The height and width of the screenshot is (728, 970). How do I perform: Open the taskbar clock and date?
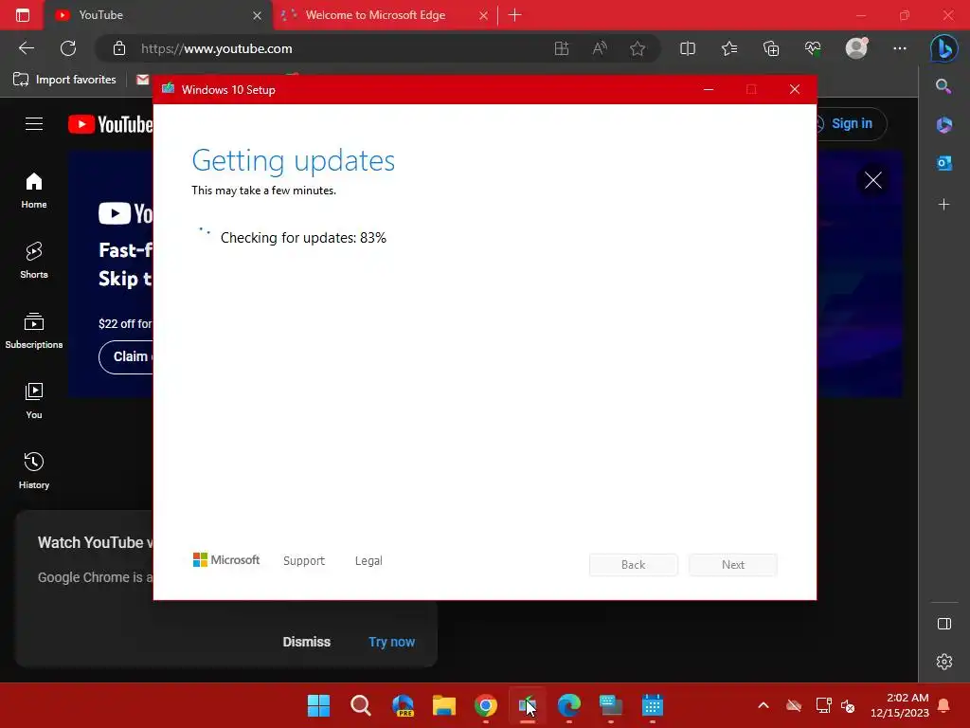900,705
